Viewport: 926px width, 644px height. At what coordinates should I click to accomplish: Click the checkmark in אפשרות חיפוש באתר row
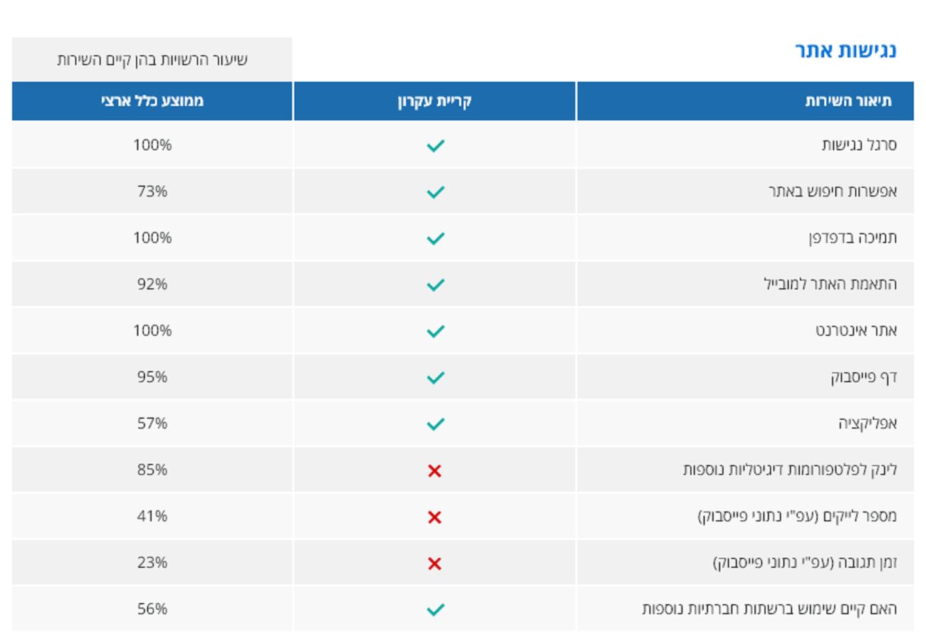click(x=435, y=191)
